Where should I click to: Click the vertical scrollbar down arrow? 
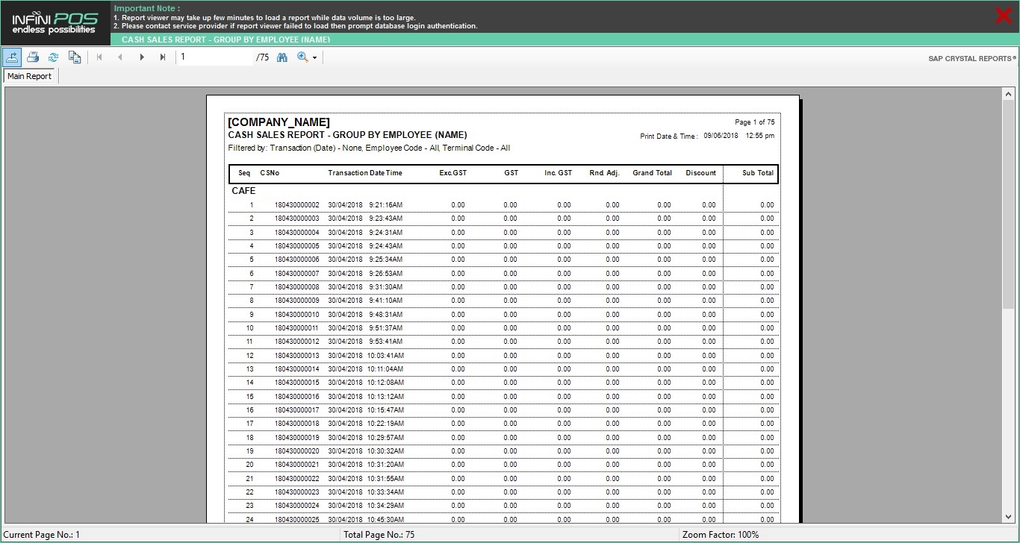pos(1008,516)
